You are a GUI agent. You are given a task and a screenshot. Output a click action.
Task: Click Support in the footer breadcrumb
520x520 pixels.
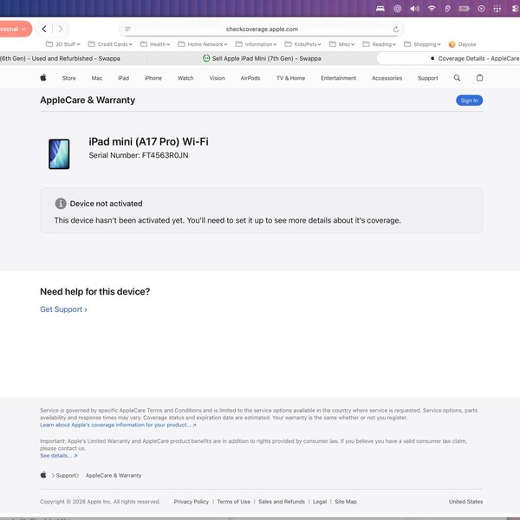coord(67,475)
